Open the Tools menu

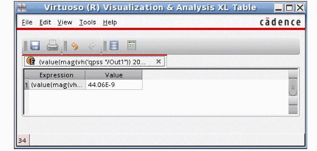click(x=88, y=23)
